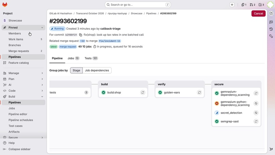The height and width of the screenshot is (155, 275).
Task: Expand the tests job group
Action: click(x=70, y=93)
